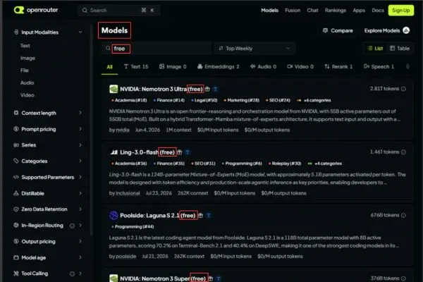Open the Rankings nav item
This screenshot has height=282, width=423.
point(336,11)
